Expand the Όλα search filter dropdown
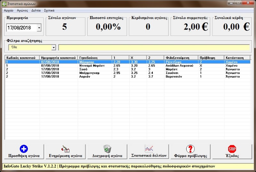Viewport: 256px width, 172px height. 53,47
